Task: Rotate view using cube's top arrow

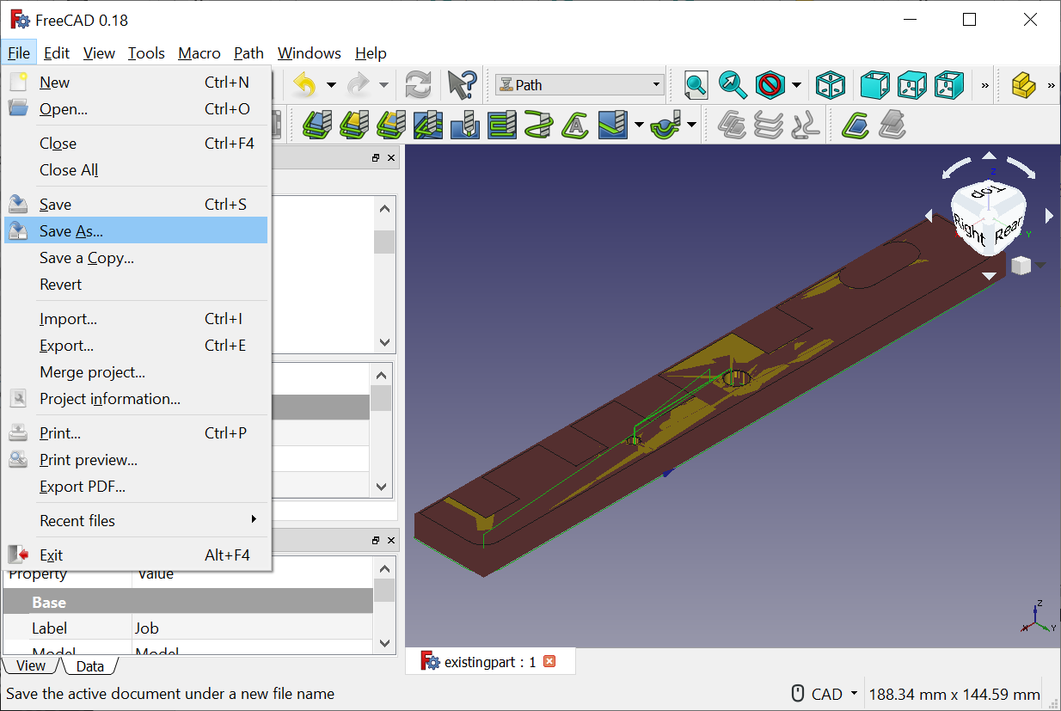Action: coord(989,156)
